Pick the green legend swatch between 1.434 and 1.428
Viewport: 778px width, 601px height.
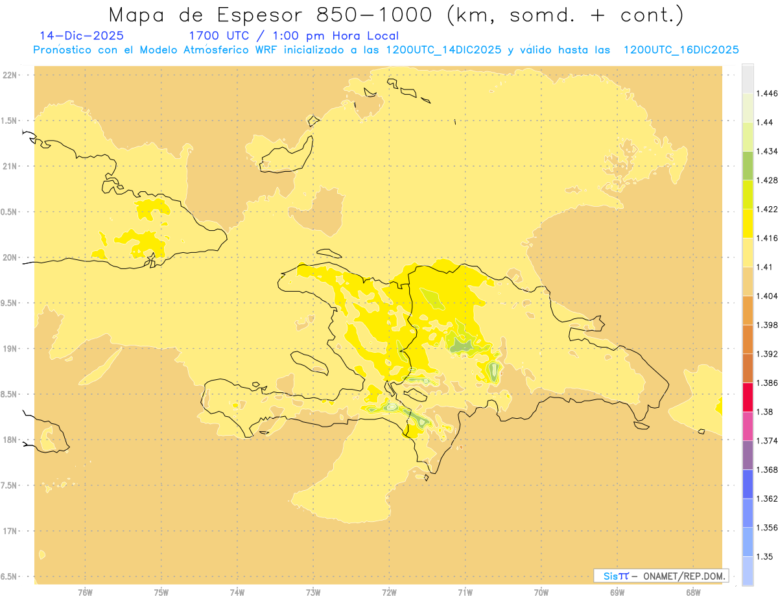click(x=748, y=165)
